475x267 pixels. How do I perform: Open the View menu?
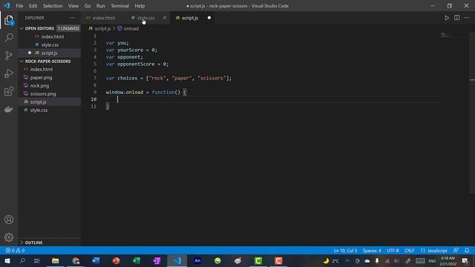click(x=73, y=6)
